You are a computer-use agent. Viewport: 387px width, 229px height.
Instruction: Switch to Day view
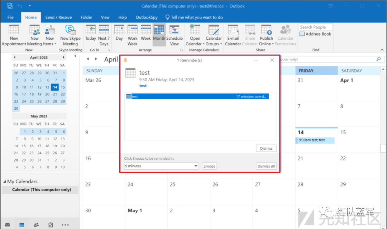(x=119, y=33)
